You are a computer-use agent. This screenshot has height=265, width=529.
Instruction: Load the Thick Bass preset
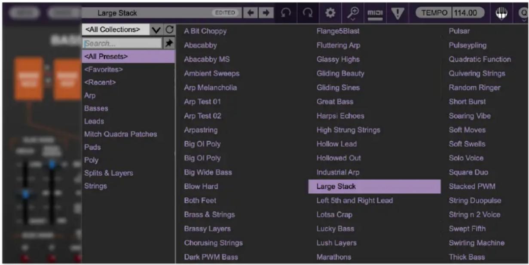467,257
